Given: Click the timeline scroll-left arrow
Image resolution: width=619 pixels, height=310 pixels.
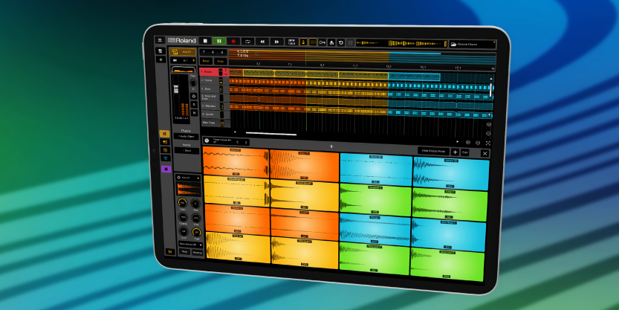Looking at the screenshot, I should click(x=235, y=132).
